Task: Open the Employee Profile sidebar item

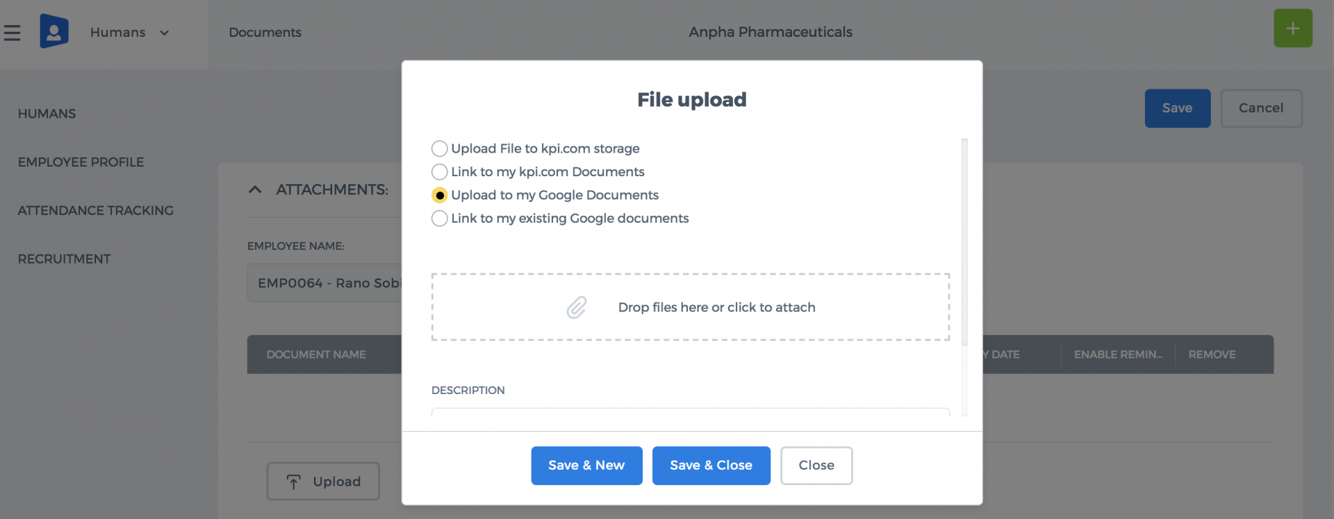Action: (x=81, y=162)
